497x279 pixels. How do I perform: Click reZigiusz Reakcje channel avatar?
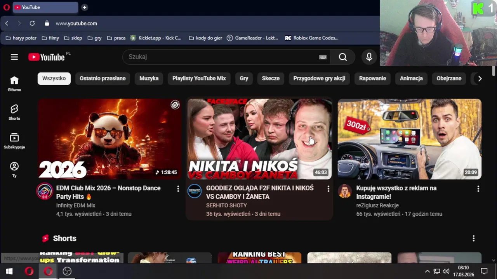(345, 191)
